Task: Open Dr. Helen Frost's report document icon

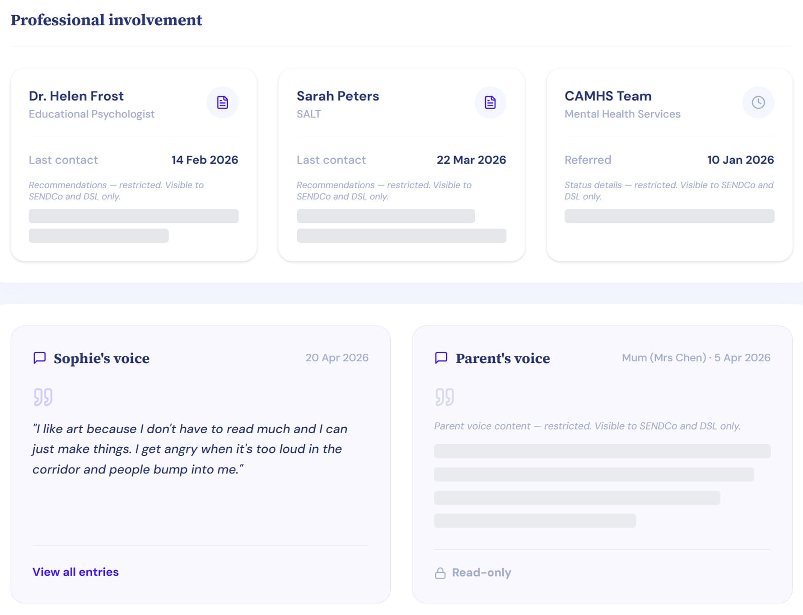Action: [222, 102]
